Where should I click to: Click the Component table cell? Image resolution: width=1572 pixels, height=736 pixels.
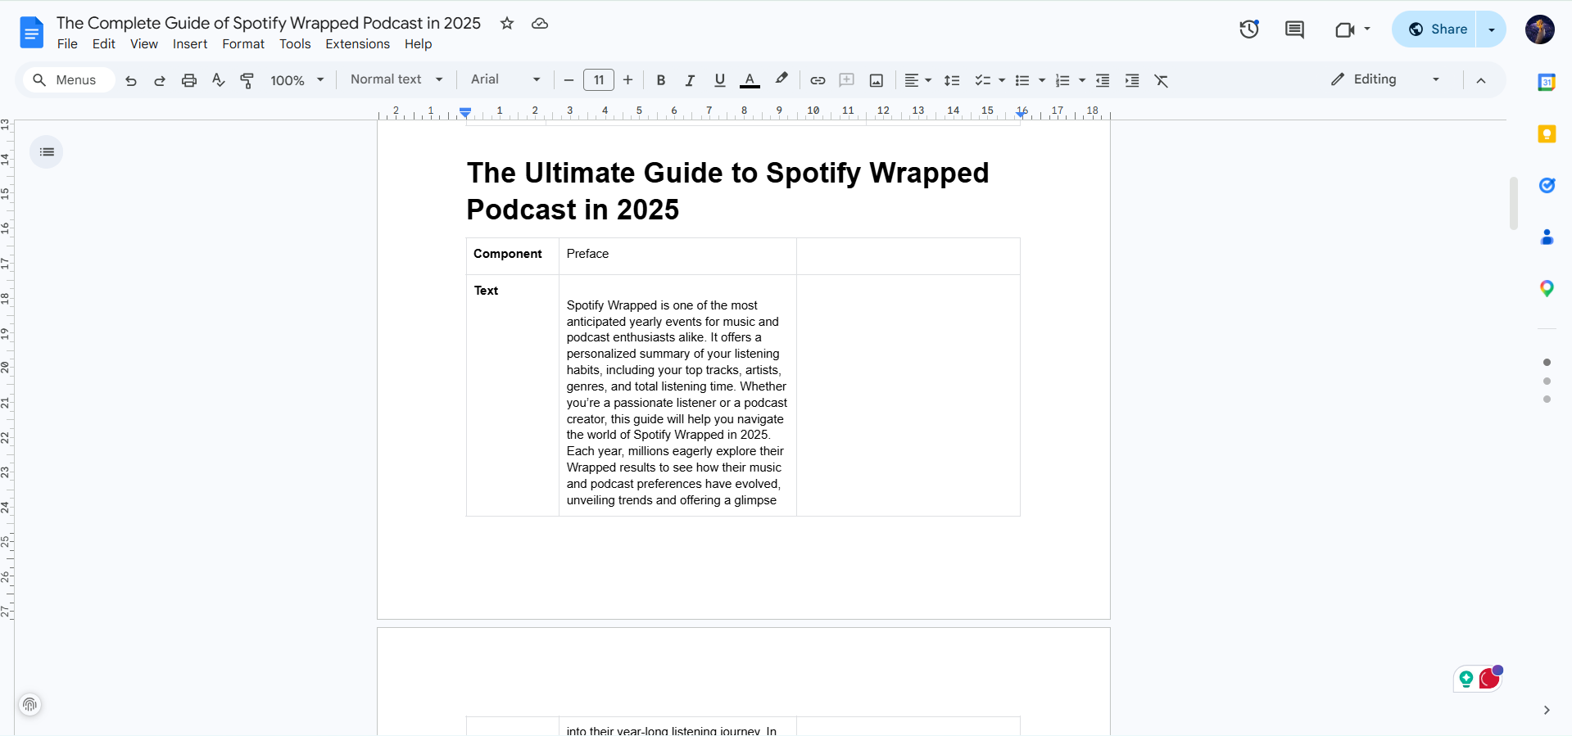pos(513,256)
